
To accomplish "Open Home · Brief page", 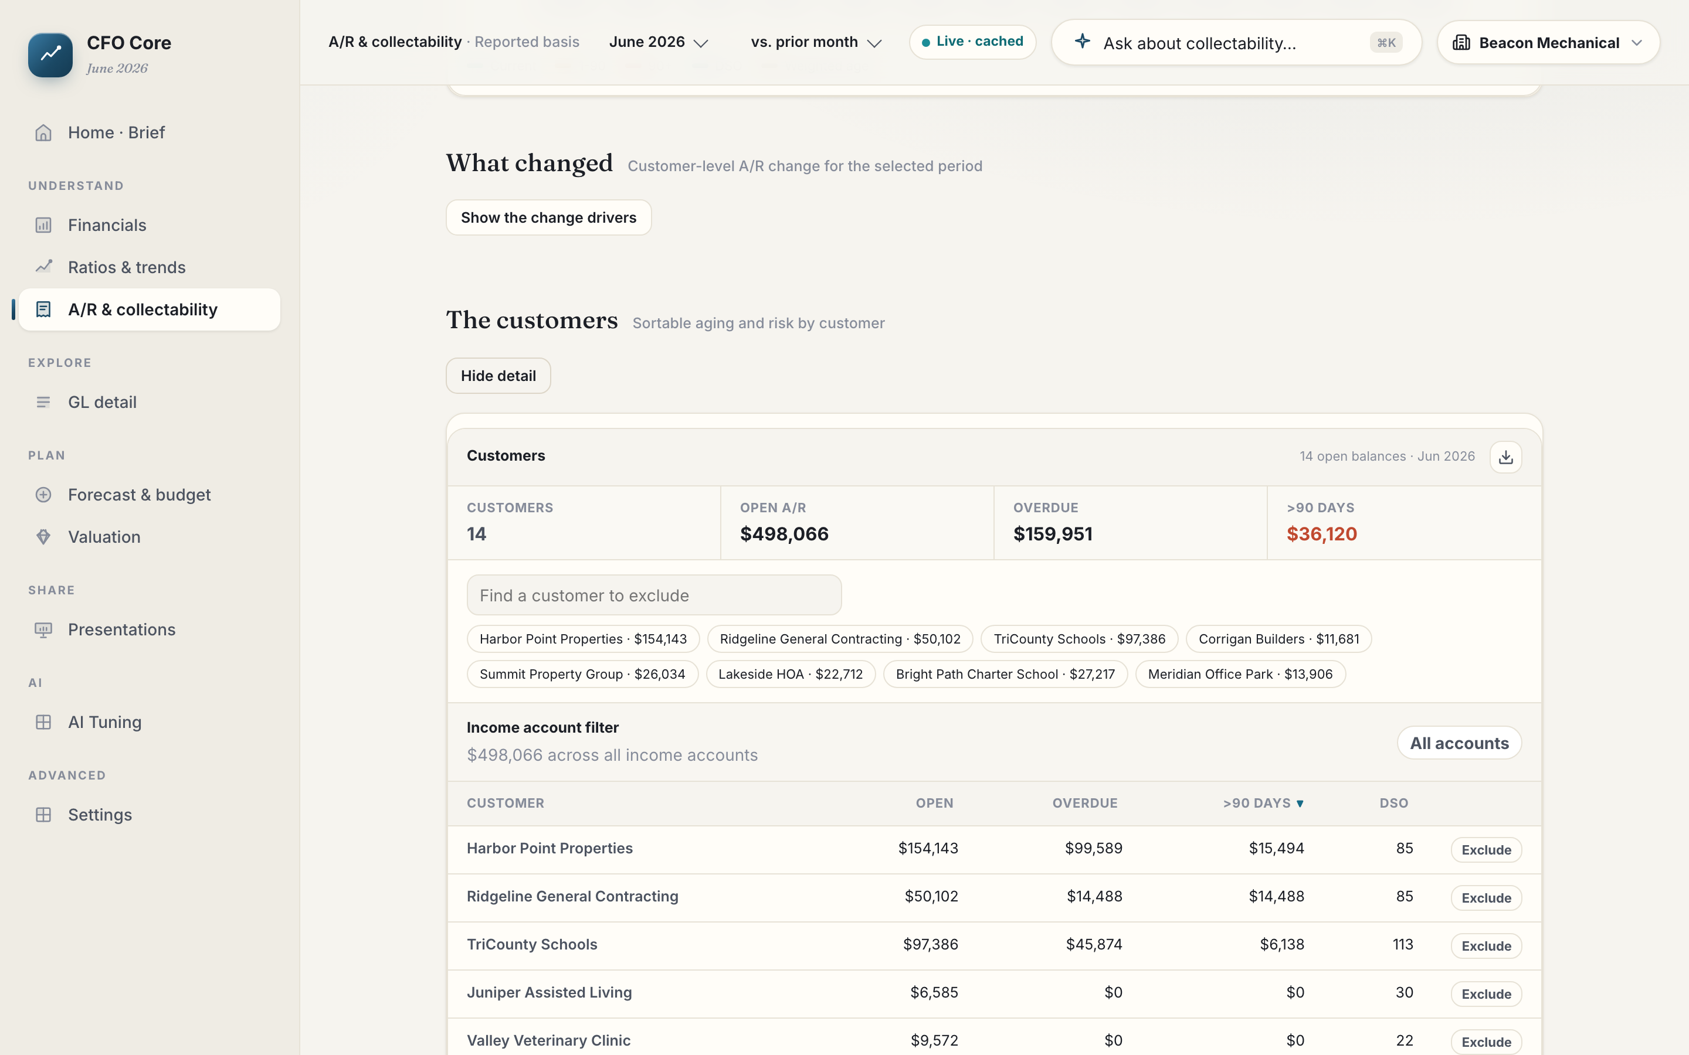I will click(x=150, y=132).
